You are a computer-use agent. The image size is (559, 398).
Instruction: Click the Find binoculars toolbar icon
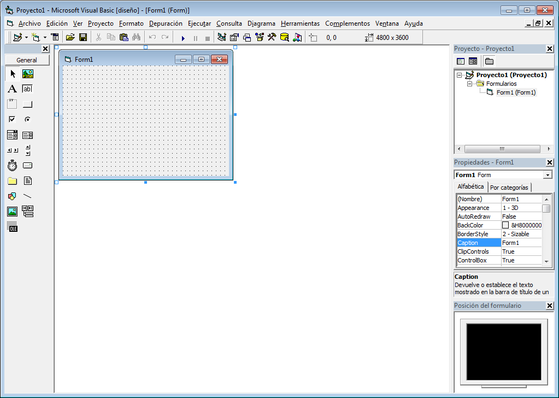point(136,37)
